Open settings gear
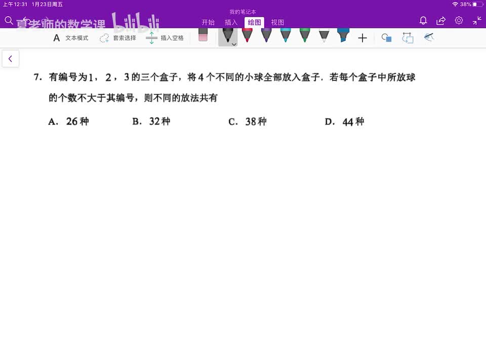The width and height of the screenshot is (486, 364). [459, 20]
